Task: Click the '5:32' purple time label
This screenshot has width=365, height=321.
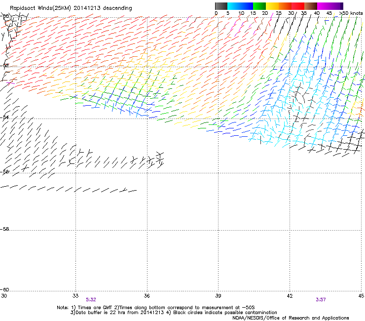Action: click(91, 300)
